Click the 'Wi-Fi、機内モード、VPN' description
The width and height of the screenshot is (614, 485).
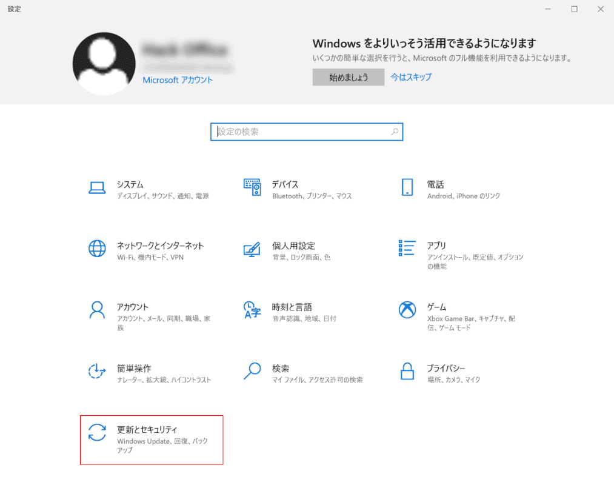150,257
